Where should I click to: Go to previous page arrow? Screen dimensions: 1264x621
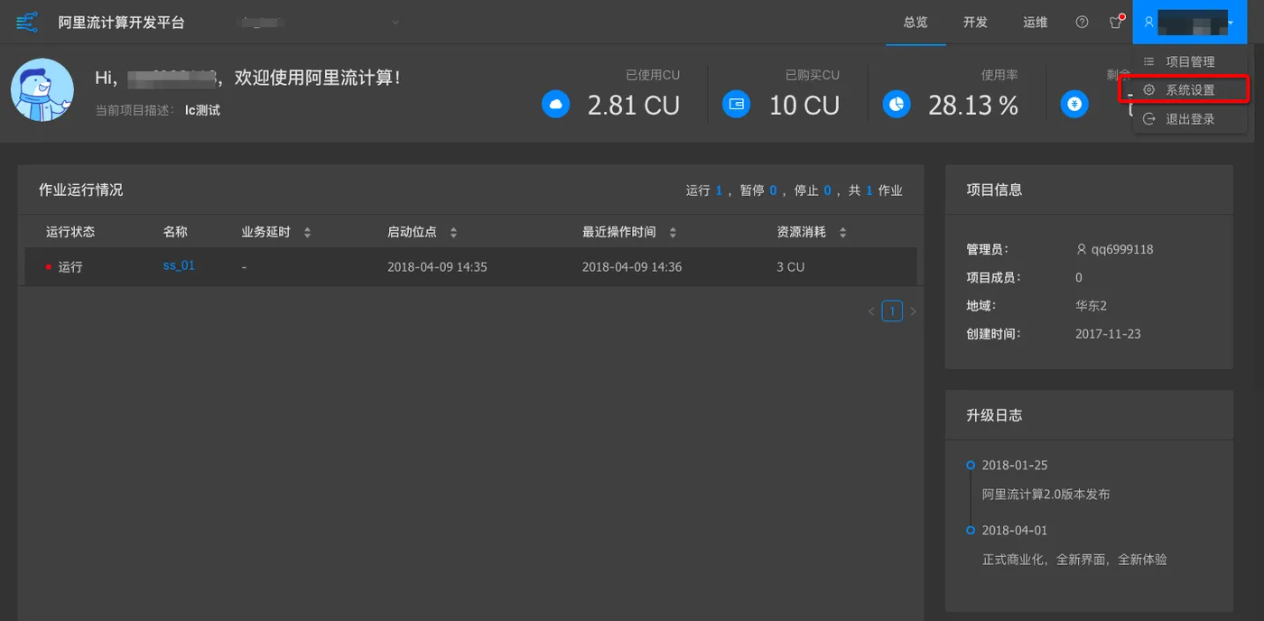click(871, 311)
